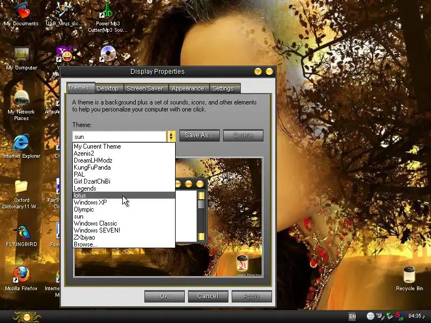Image resolution: width=431 pixels, height=323 pixels.
Task: Click the preview window's scrollbar
Action: coord(201,216)
